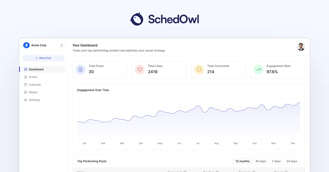329x172 pixels.
Task: Select the 7 days time range
Action: coord(276,161)
